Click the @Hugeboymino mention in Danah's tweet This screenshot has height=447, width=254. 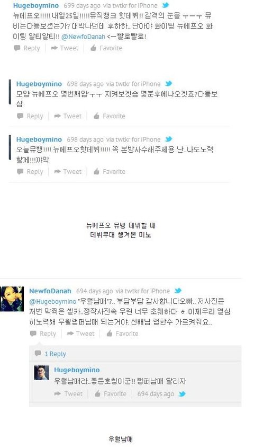coord(53,302)
